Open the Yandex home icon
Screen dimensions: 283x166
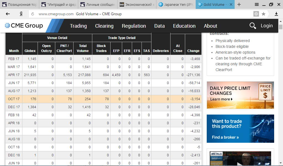21,14
